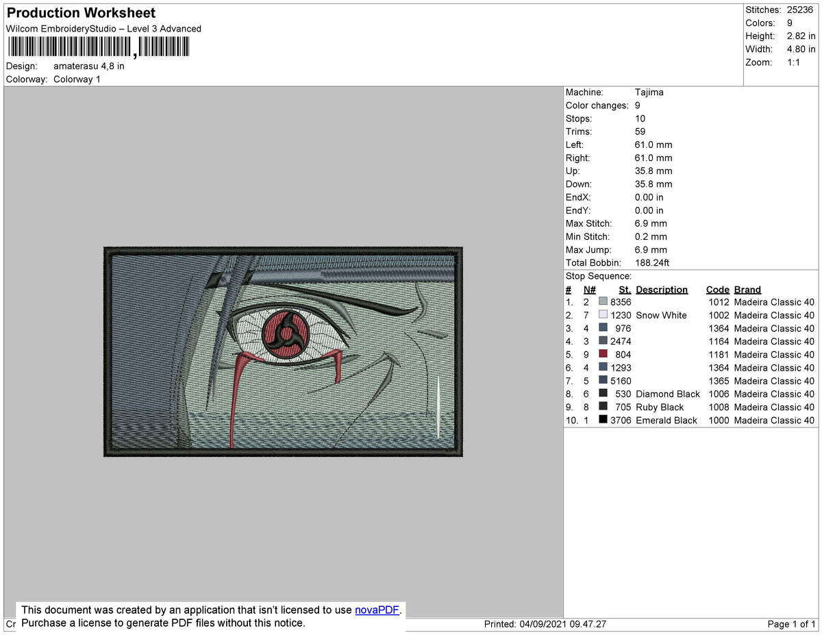Click the Page 1 of 1 indicator
822x635 pixels.
792,624
